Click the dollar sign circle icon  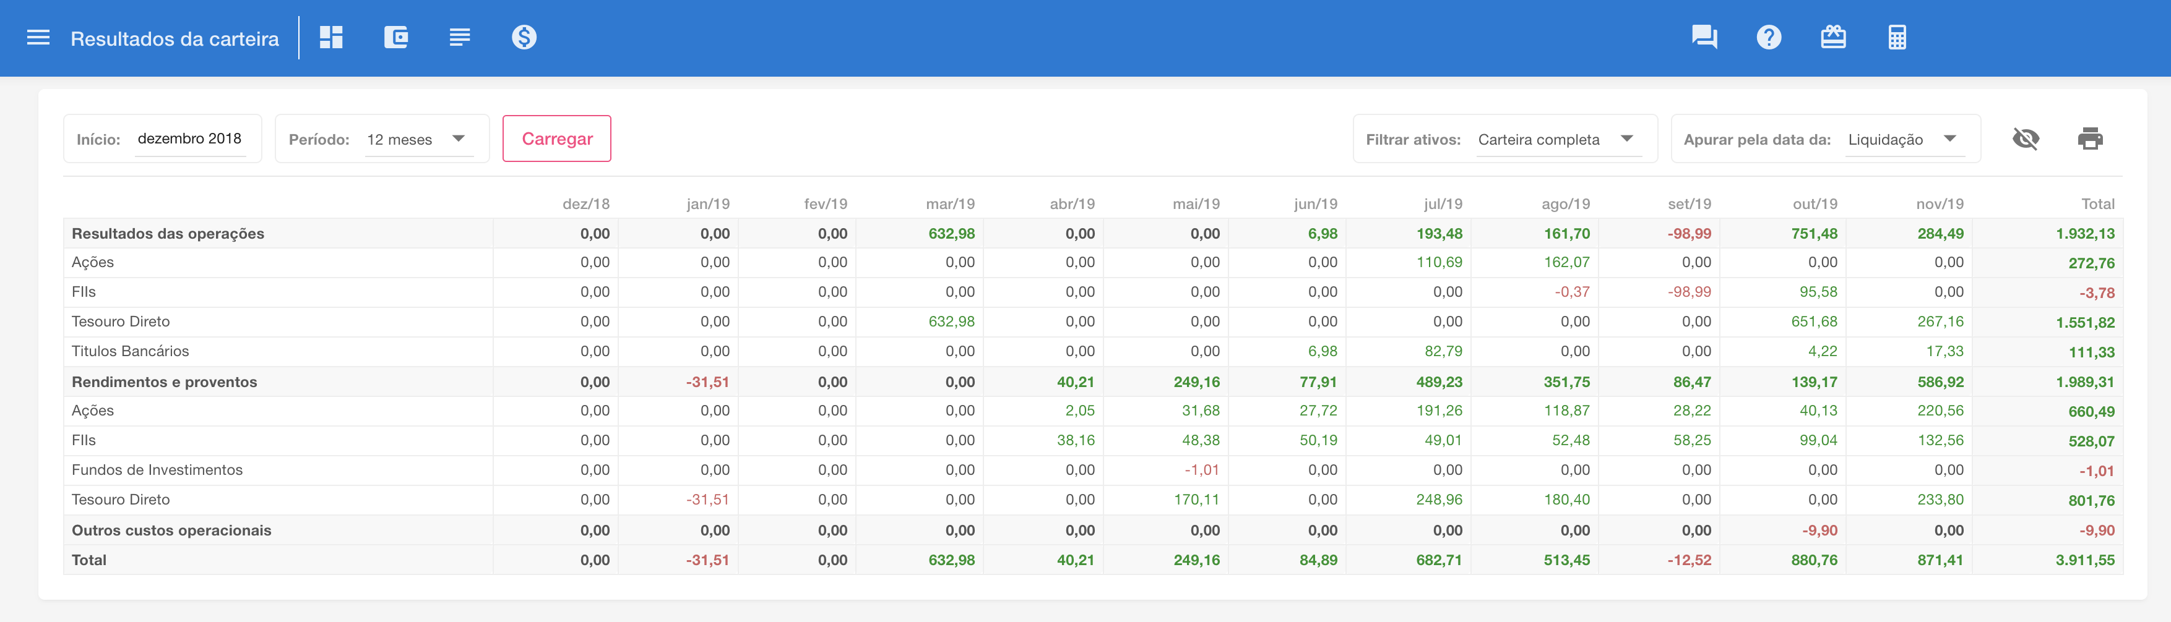pos(524,38)
